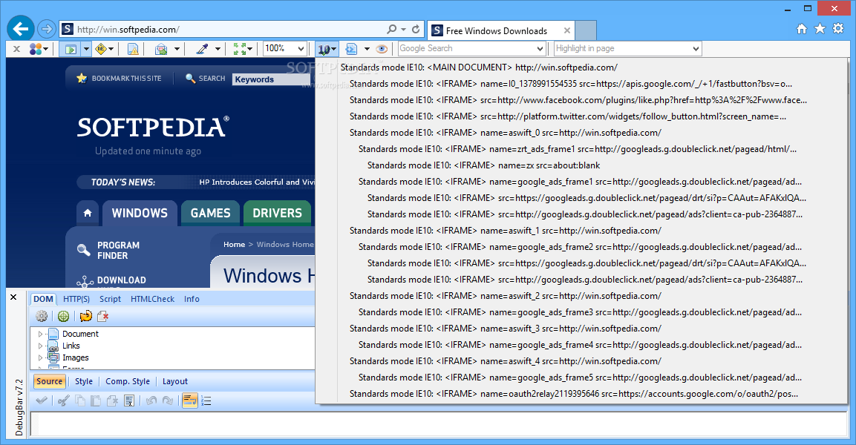This screenshot has height=445, width=856.
Task: Open IE tools gear menu
Action: [x=838, y=29]
